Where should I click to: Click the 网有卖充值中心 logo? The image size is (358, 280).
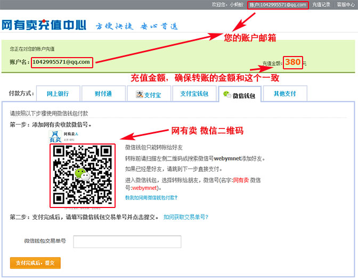pyautogui.click(x=44, y=25)
